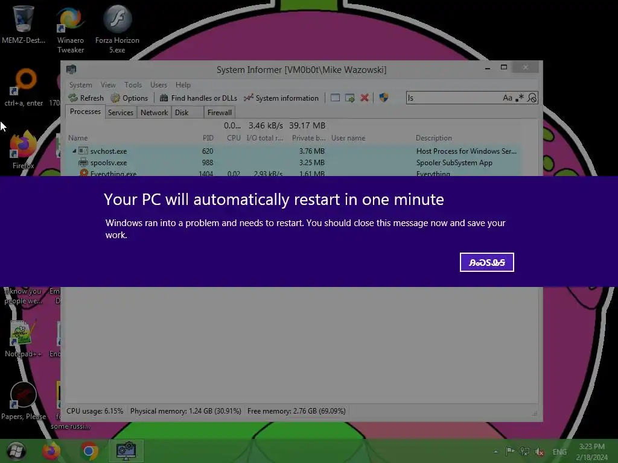Select the Firefox desktop shortcut
Image resolution: width=618 pixels, height=463 pixels.
(24, 150)
